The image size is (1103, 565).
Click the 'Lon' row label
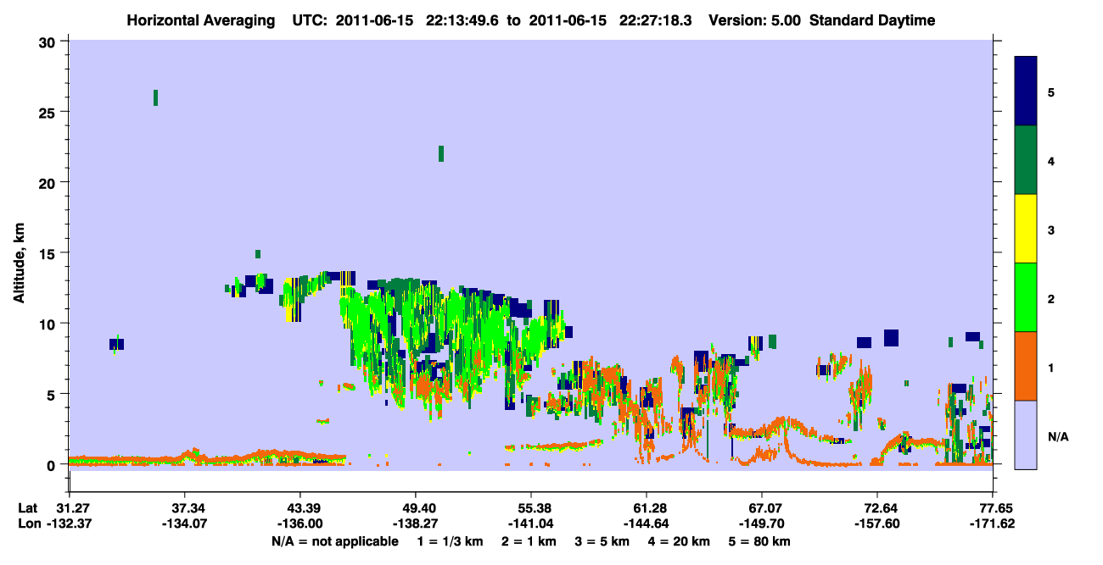pyautogui.click(x=29, y=523)
